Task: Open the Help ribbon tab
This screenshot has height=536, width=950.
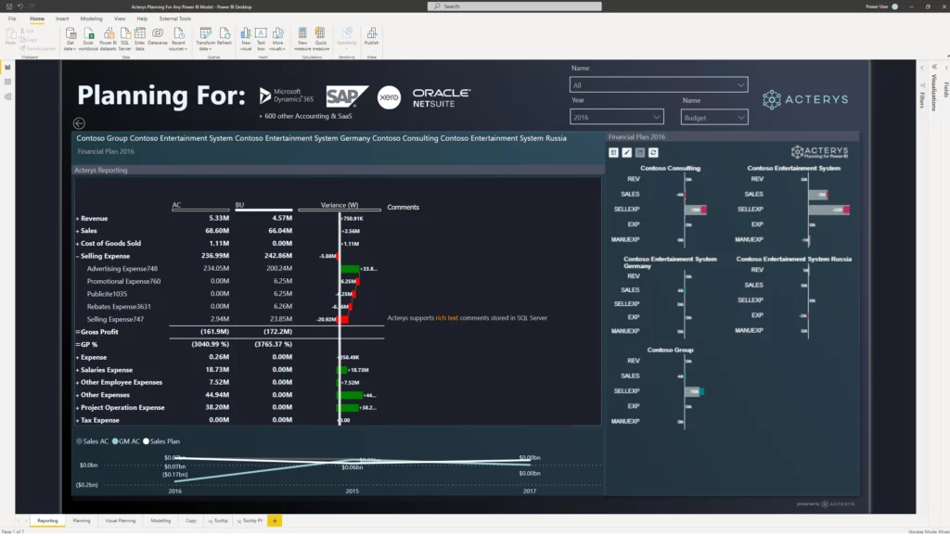Action: click(x=142, y=19)
